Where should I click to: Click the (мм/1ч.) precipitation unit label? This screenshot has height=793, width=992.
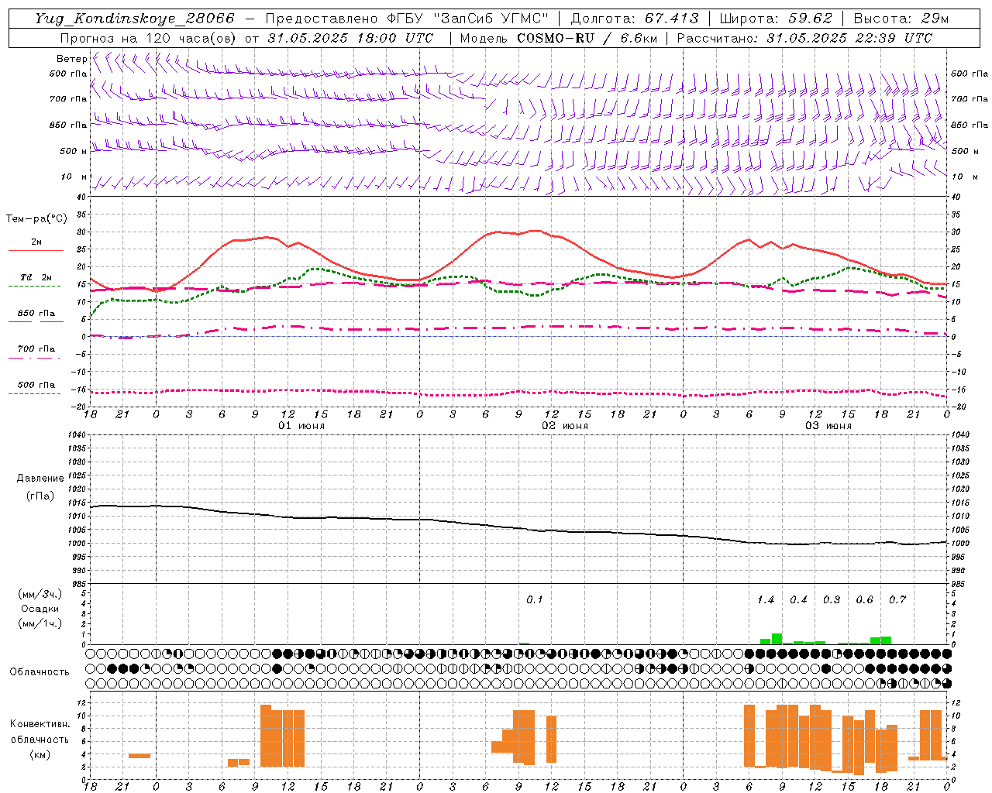click(40, 623)
